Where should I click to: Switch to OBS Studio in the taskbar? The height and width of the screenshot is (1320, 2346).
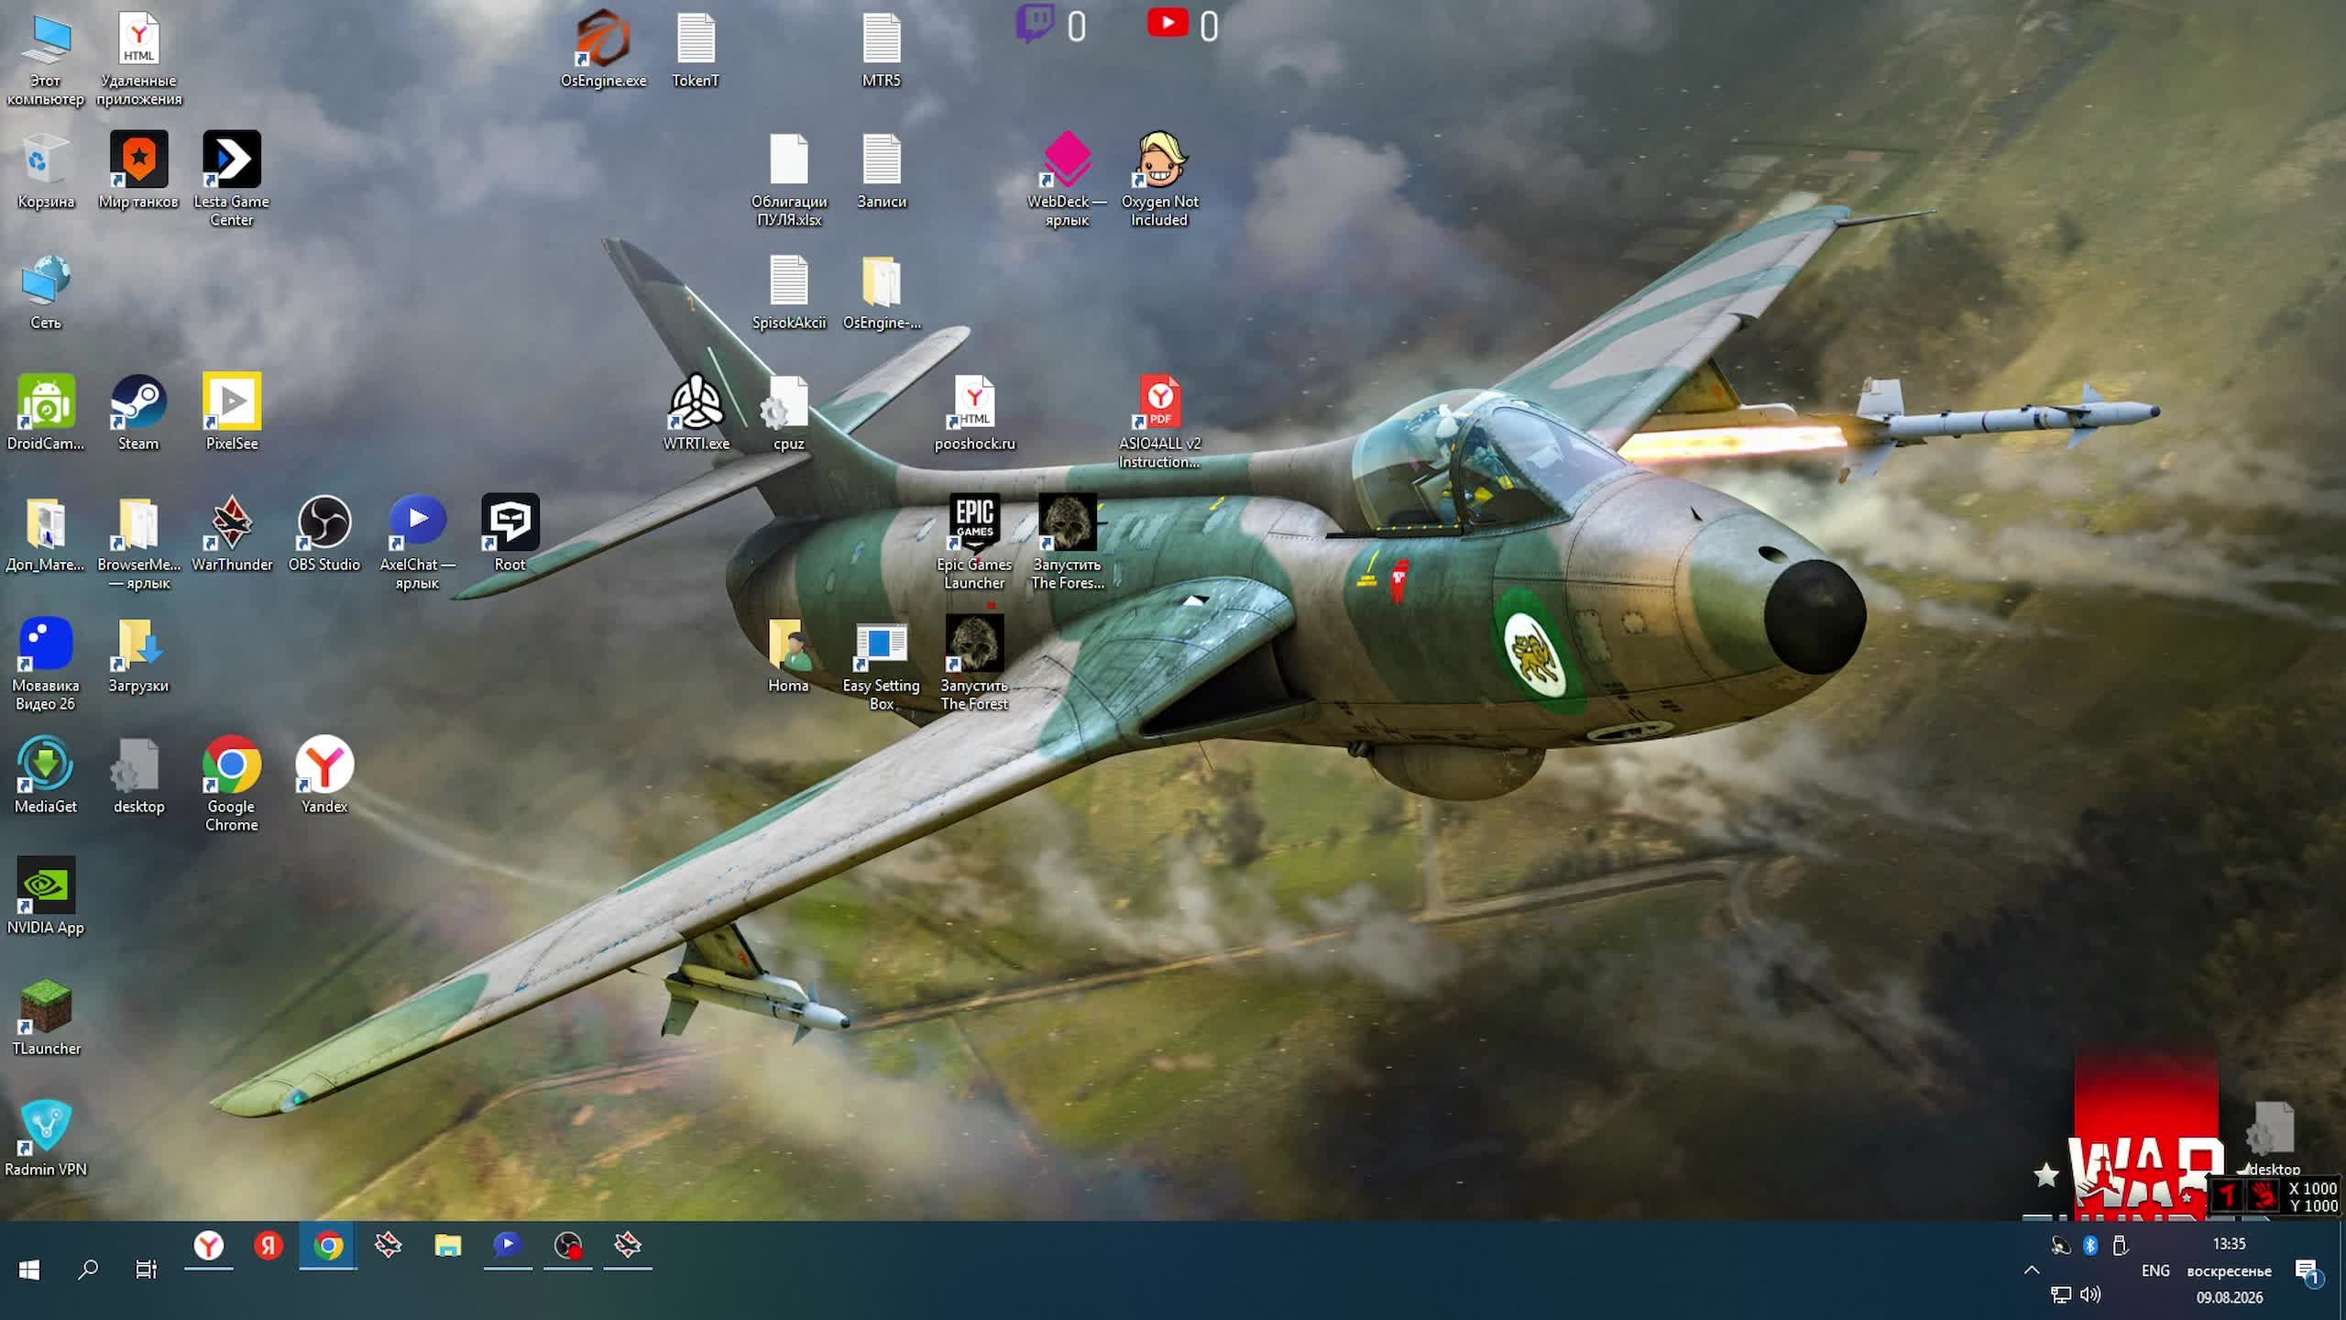[568, 1246]
